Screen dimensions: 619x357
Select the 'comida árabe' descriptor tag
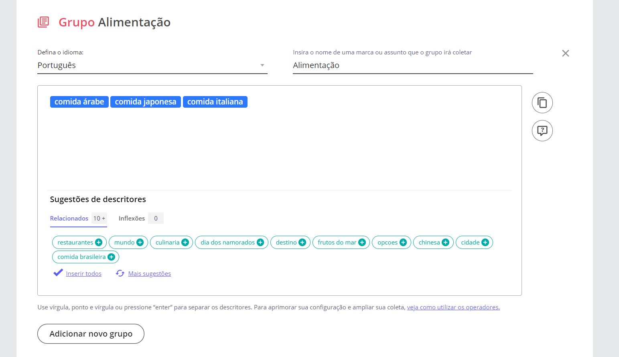[x=79, y=102]
